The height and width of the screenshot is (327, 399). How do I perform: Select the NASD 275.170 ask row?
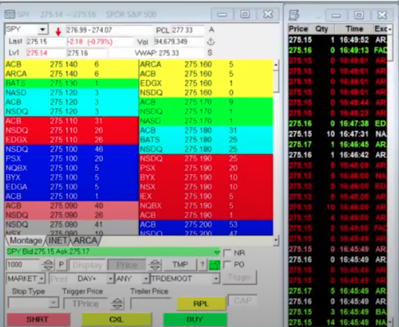pos(206,121)
